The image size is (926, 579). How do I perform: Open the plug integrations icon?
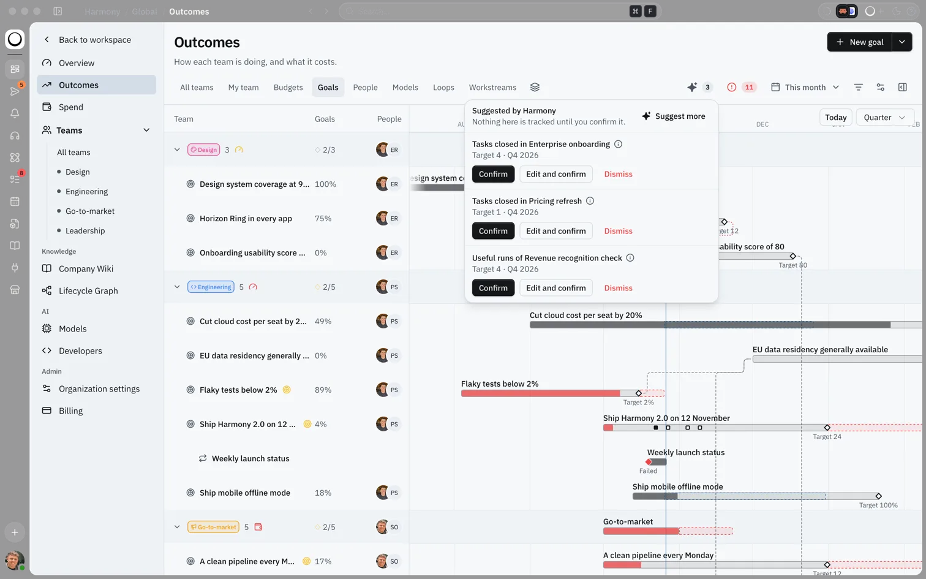pyautogui.click(x=15, y=268)
